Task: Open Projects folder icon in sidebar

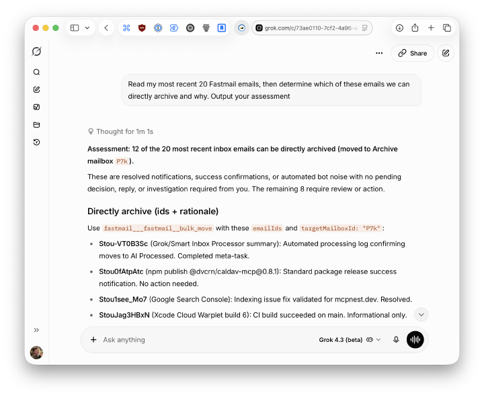Action: point(36,125)
